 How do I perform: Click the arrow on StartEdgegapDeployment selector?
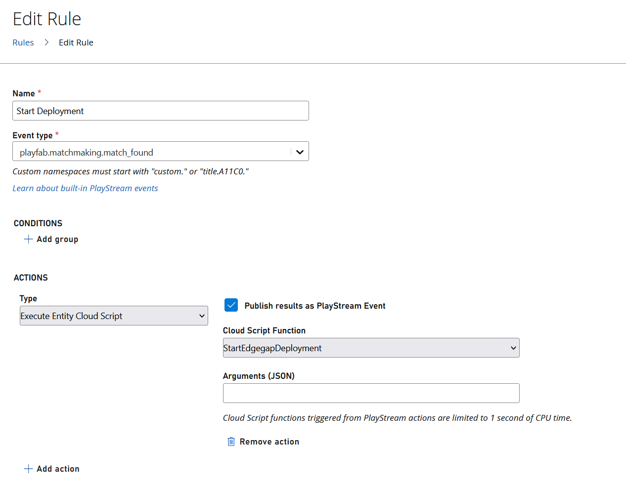[513, 348]
